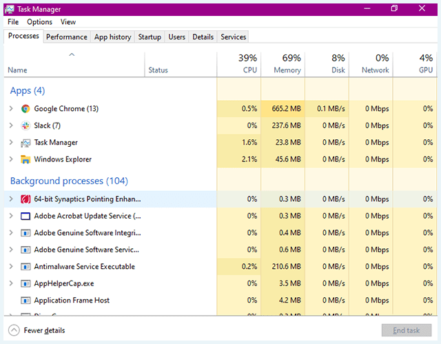Select the Processes tab

point(23,36)
